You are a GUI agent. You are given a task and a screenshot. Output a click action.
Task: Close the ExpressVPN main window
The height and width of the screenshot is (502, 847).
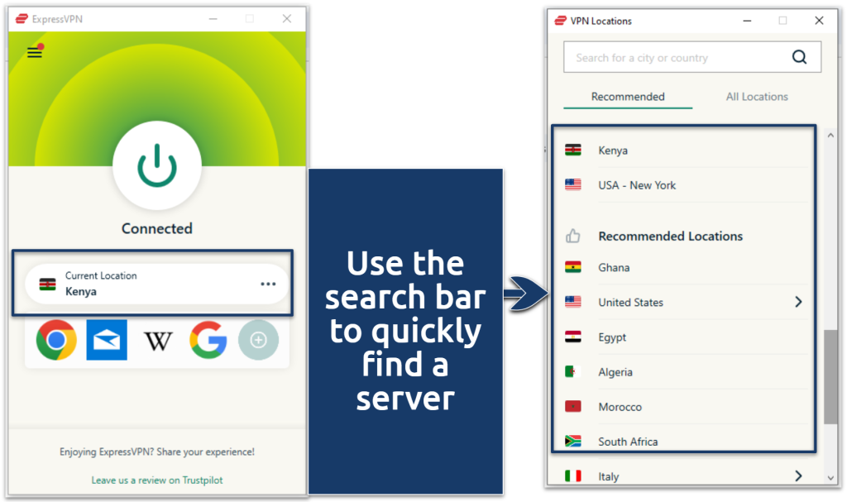pyautogui.click(x=287, y=19)
